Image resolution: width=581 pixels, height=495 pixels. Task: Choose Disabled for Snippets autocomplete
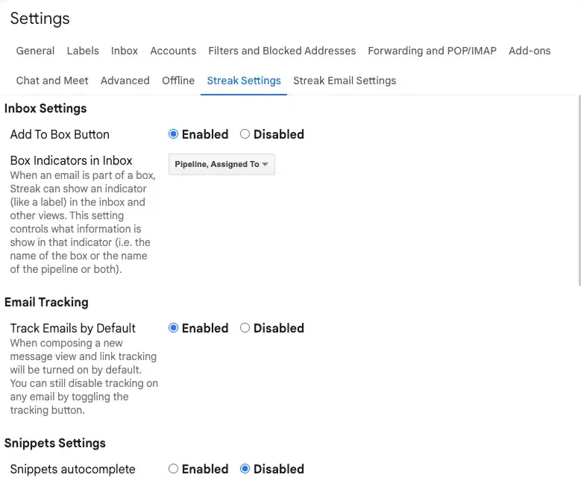tap(245, 469)
